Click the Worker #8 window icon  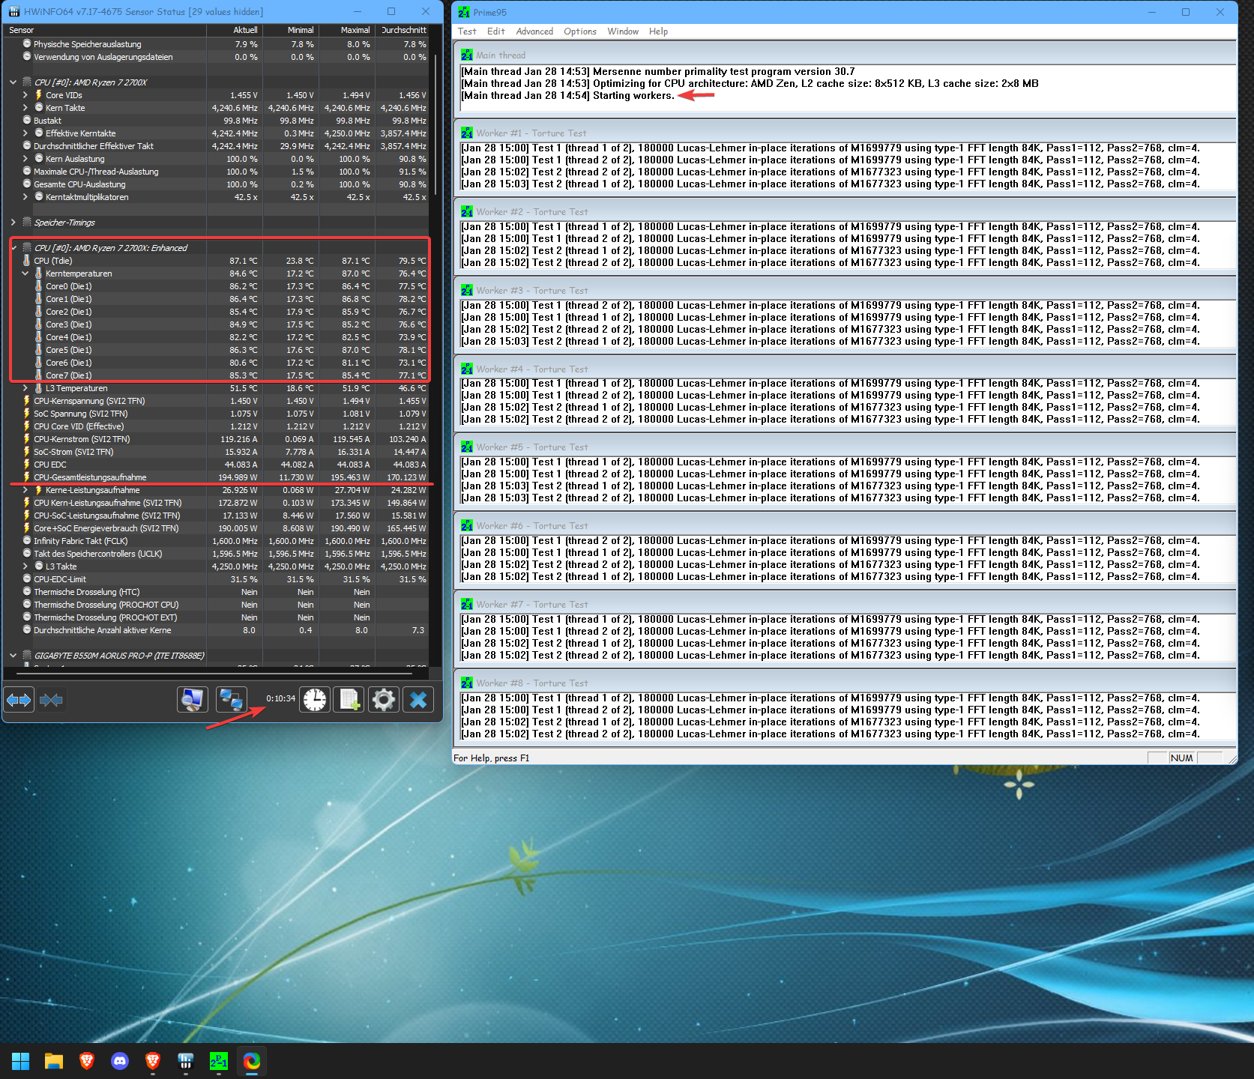pyautogui.click(x=467, y=683)
